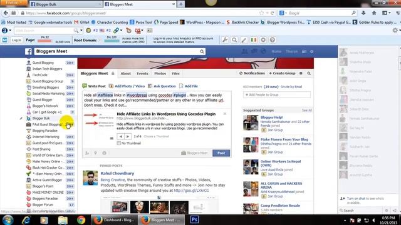Open the Events tab of the group
Viewport: 401px width, 225px height.
point(142,74)
